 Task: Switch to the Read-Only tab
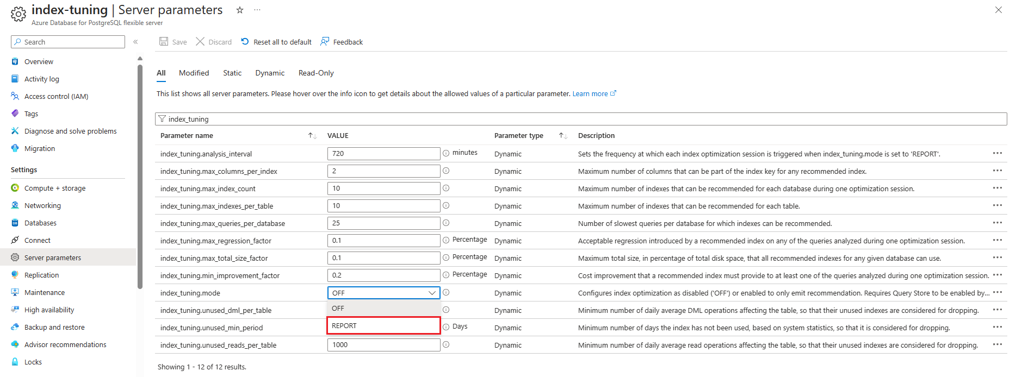pyautogui.click(x=316, y=73)
